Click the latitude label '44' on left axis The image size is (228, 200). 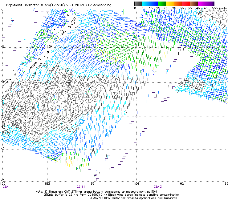click(x=2, y=116)
